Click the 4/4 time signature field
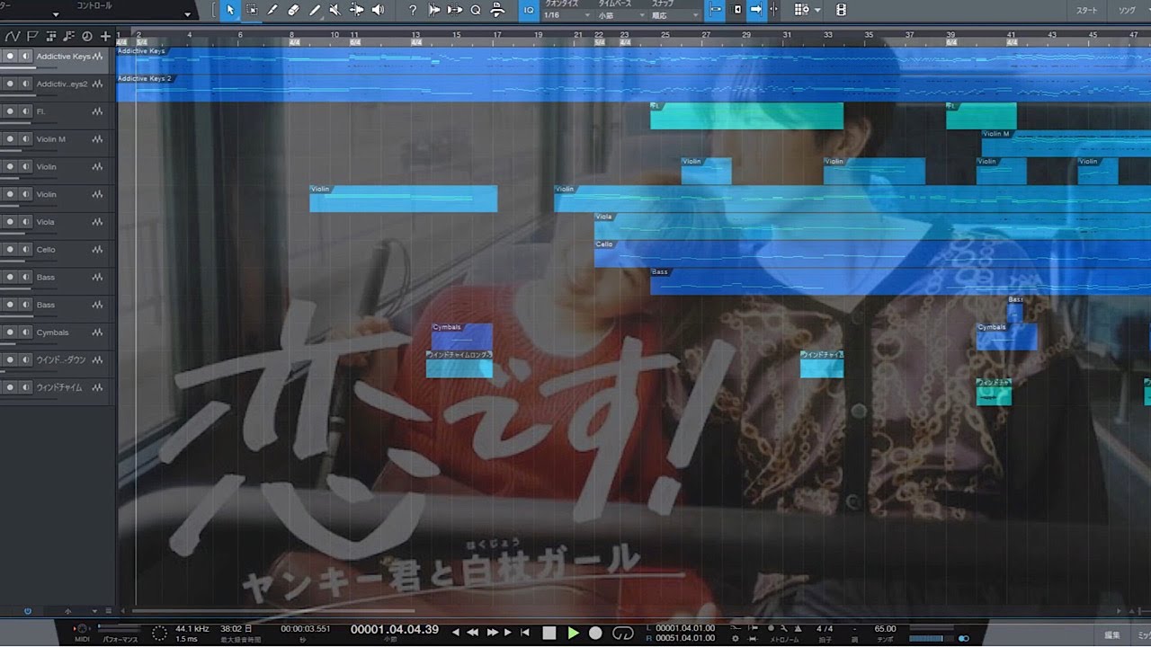The height and width of the screenshot is (647, 1151). [x=824, y=629]
